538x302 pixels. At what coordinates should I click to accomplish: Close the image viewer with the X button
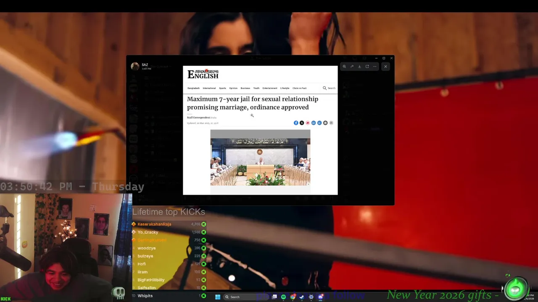click(385, 66)
